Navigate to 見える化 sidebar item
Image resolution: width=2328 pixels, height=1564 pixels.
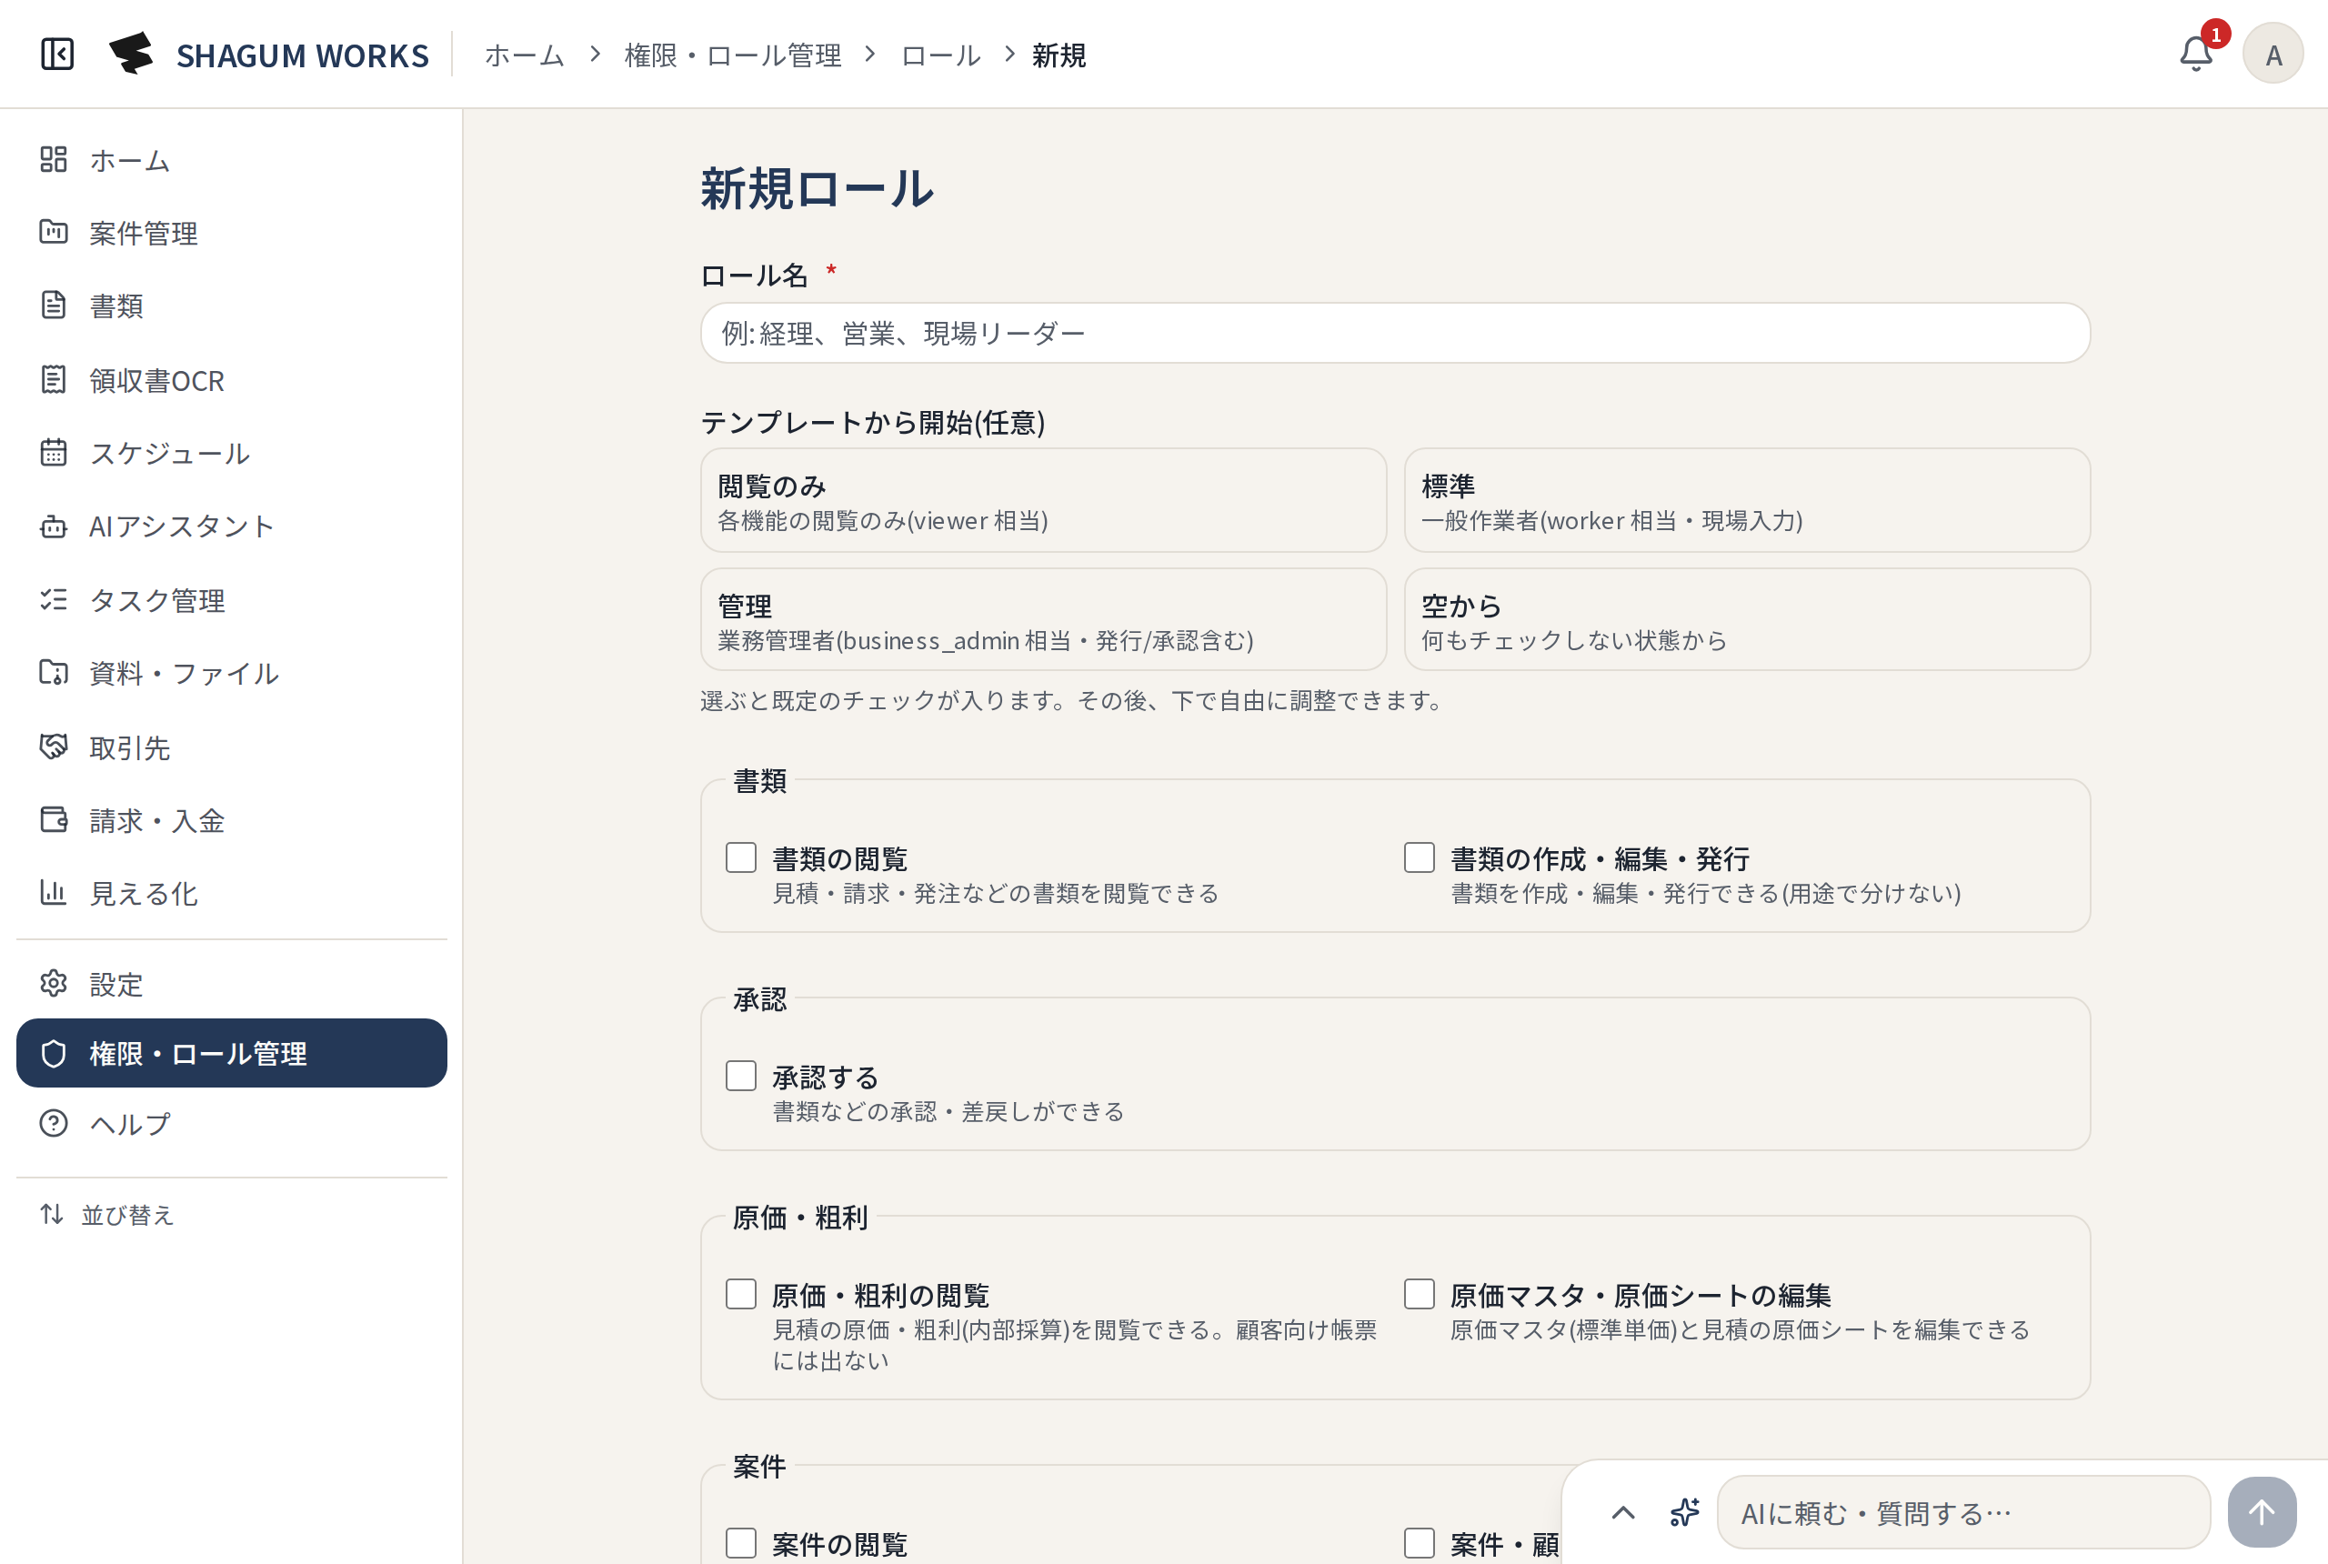click(x=231, y=893)
